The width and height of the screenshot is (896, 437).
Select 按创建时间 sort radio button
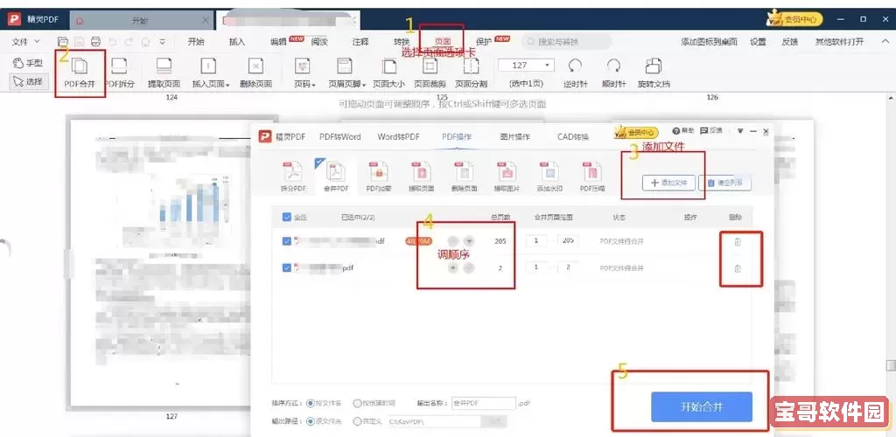click(x=357, y=403)
